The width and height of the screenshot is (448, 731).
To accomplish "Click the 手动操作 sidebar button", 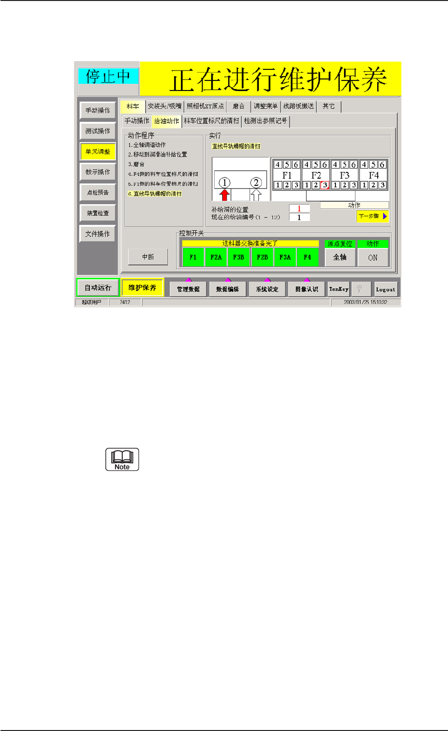I will click(98, 110).
